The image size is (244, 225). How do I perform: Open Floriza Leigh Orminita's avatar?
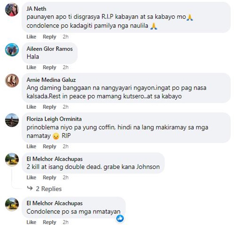pyautogui.click(x=12, y=120)
